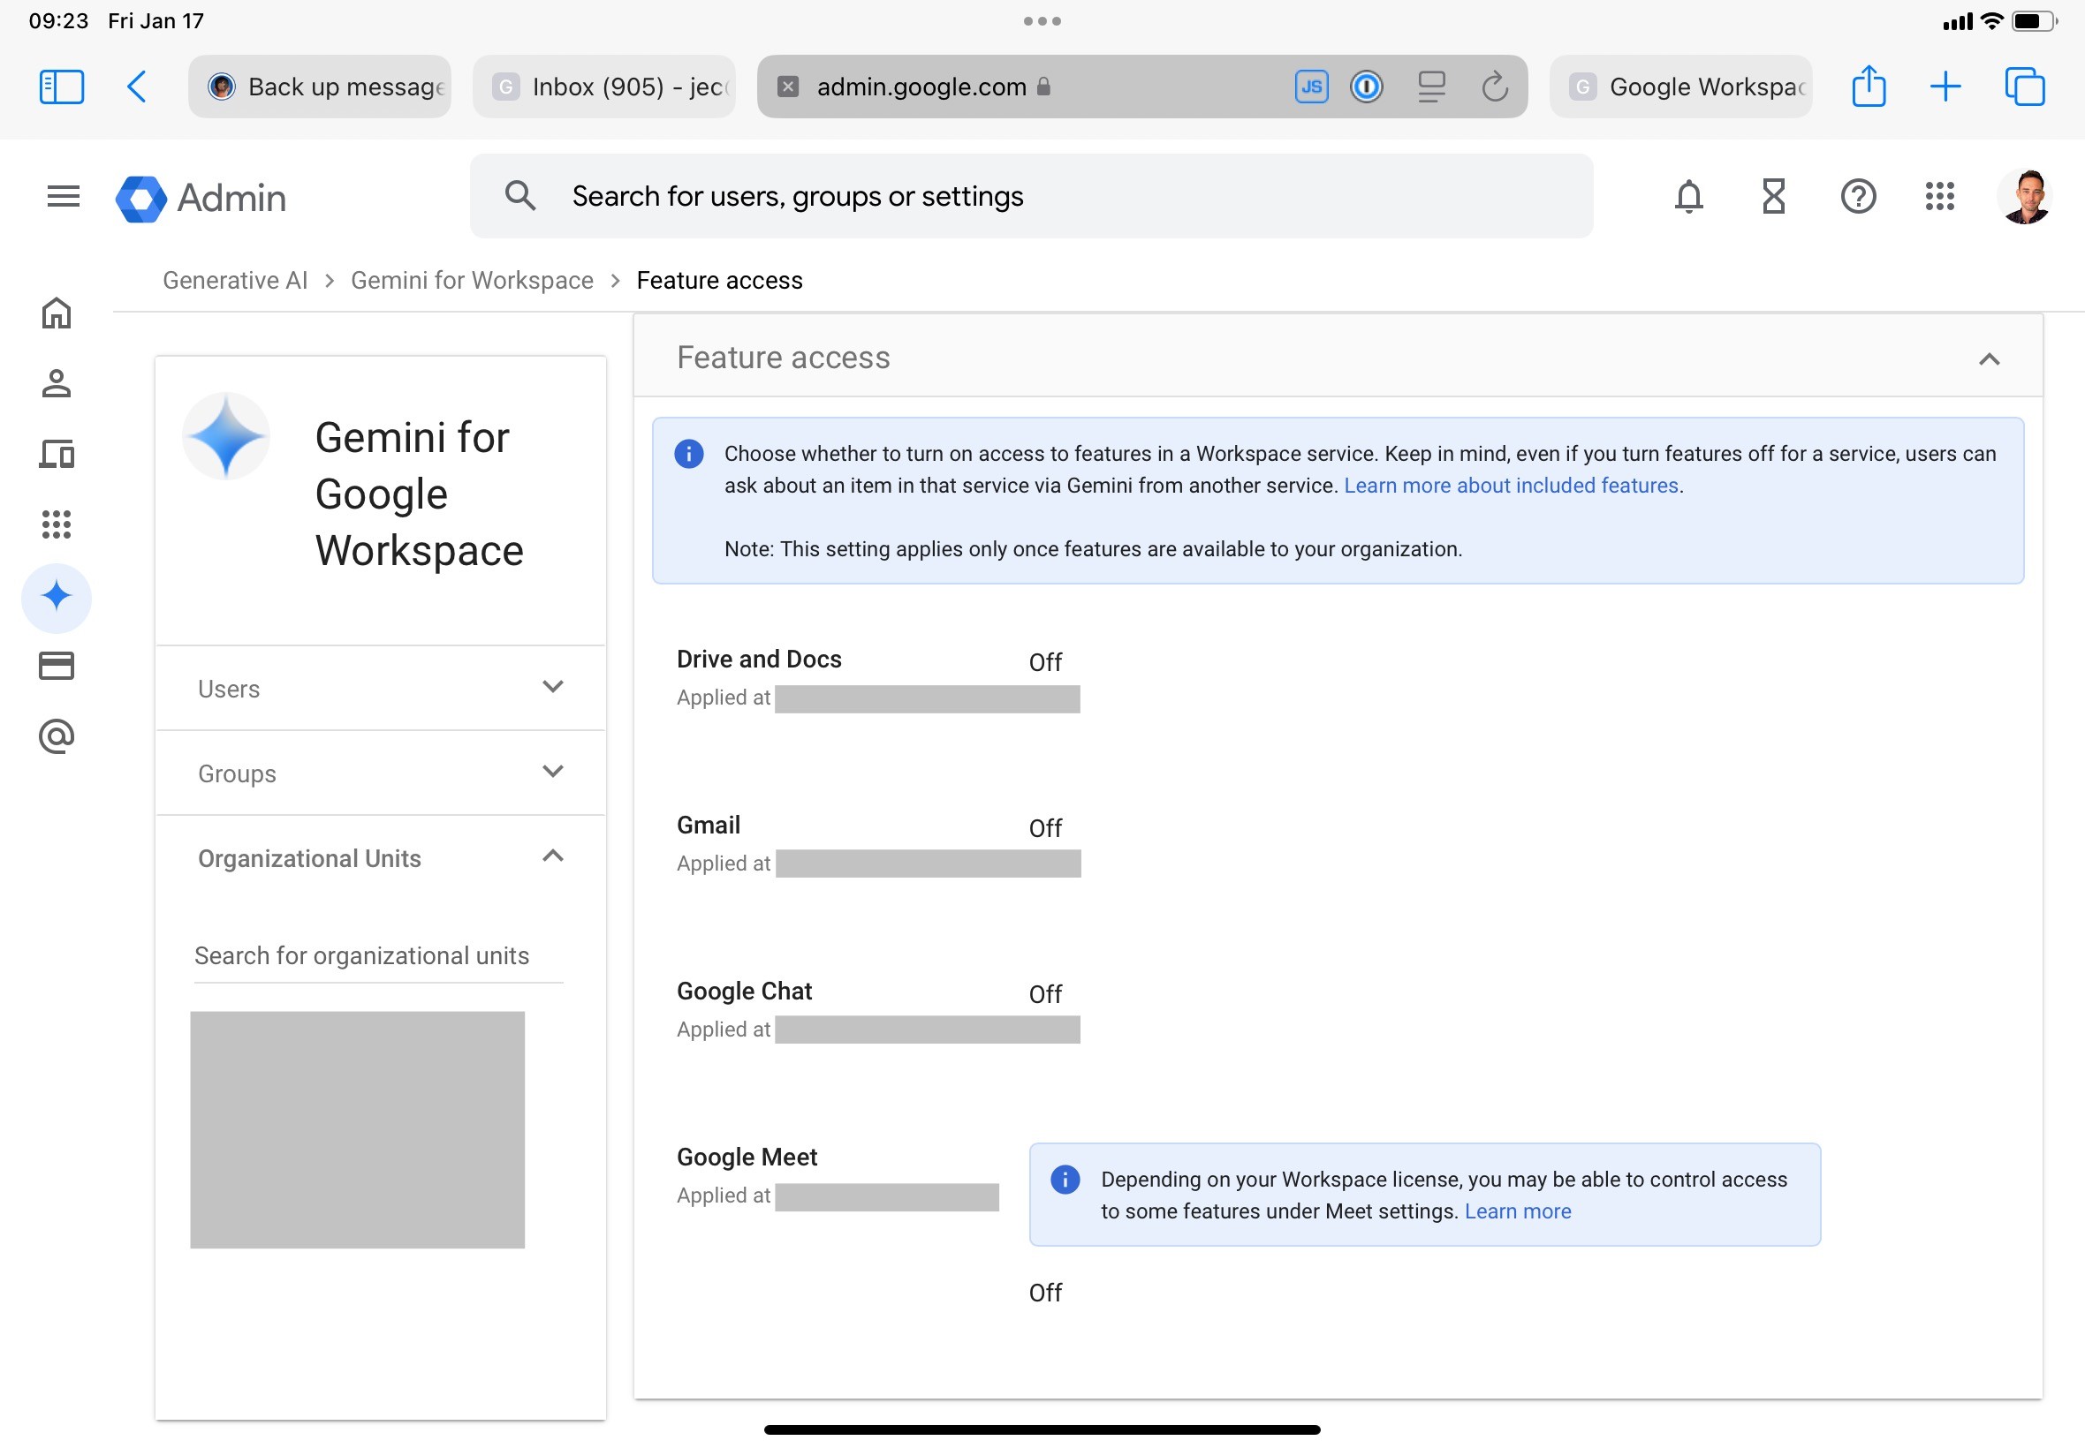Edit the Google Meet setting row

click(x=1337, y=1225)
